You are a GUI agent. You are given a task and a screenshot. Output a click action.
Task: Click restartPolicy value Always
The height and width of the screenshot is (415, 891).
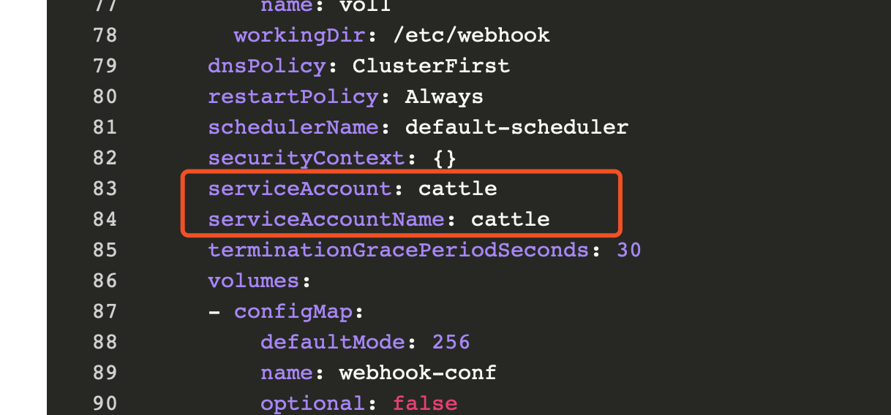click(x=444, y=96)
